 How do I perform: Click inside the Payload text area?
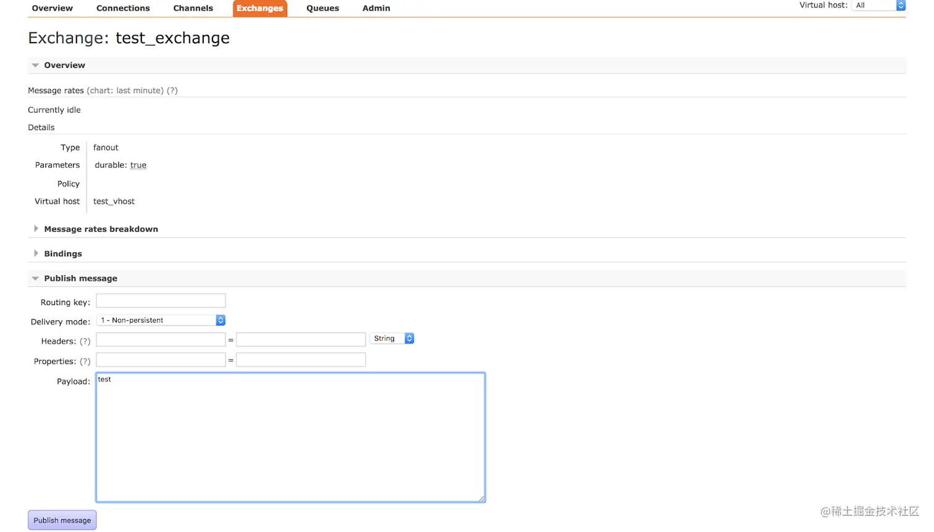(x=290, y=438)
